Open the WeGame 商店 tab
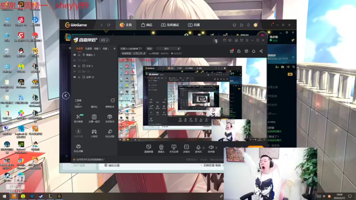 pos(147,25)
